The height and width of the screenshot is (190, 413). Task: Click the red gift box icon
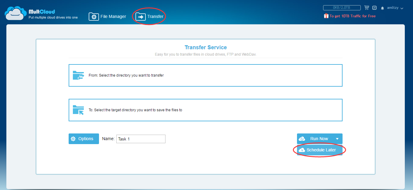click(x=326, y=16)
